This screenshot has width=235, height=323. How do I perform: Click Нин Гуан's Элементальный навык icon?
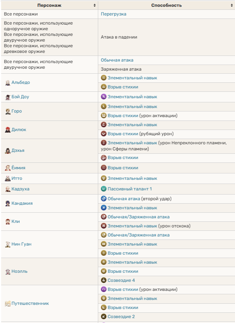[x=104, y=244]
